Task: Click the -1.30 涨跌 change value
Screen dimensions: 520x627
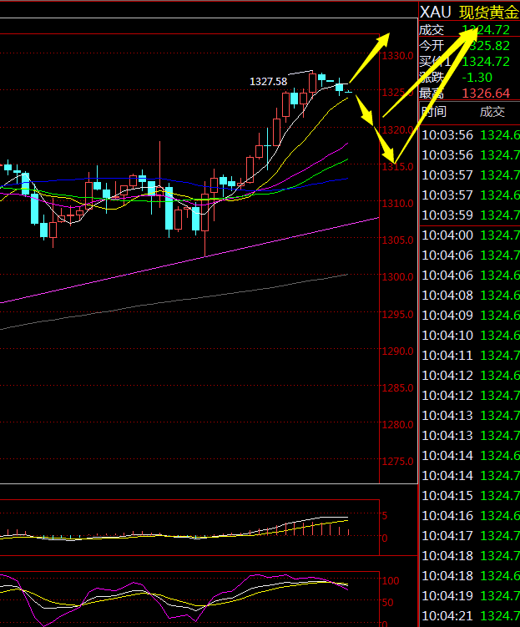Action: click(x=477, y=77)
